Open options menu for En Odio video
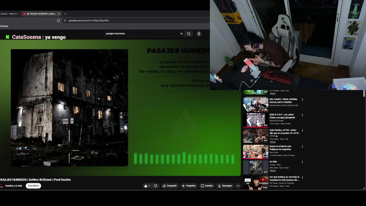 [x=302, y=162]
